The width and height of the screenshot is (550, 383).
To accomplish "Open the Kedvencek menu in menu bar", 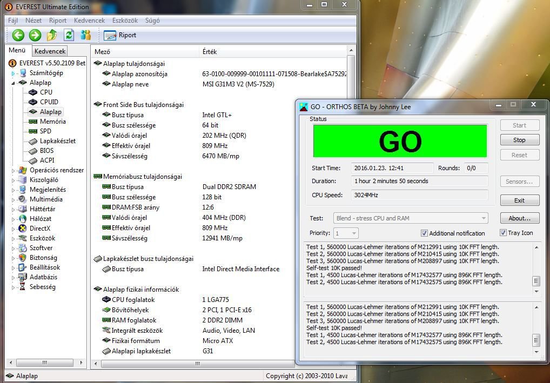I will [89, 21].
